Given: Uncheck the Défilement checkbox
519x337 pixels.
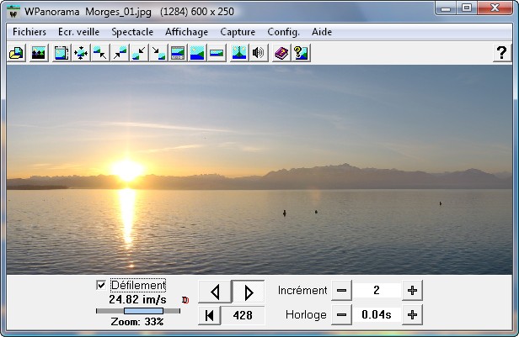Looking at the screenshot, I should tap(102, 286).
